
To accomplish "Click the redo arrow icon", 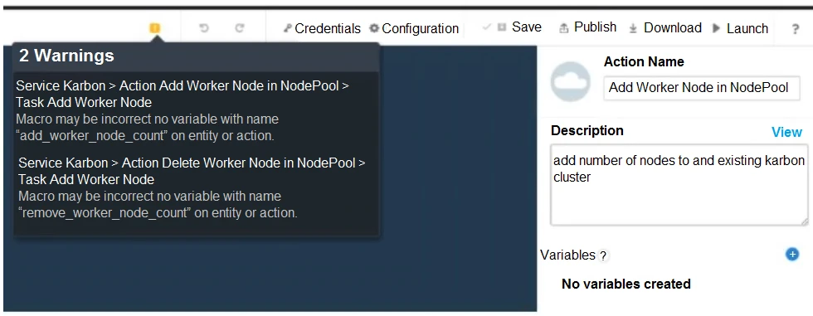I will click(x=239, y=28).
